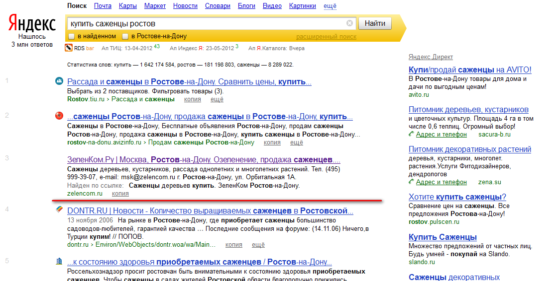Switch to the Карты service
556x281 pixels.
click(128, 6)
